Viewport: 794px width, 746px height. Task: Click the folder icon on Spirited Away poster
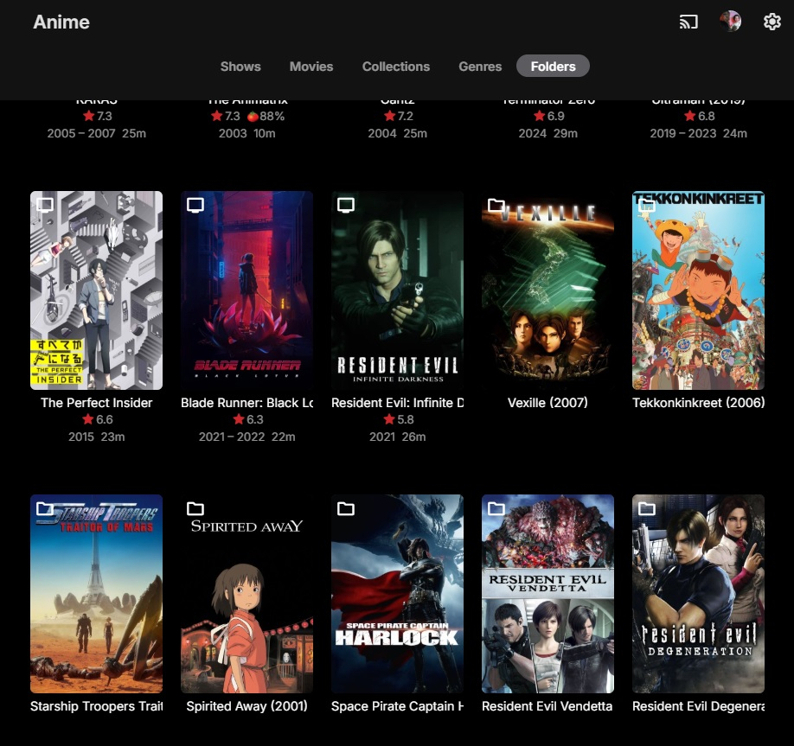point(195,508)
